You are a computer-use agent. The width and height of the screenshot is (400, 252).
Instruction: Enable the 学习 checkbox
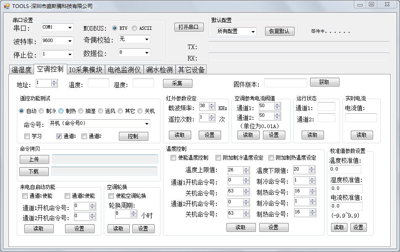tap(27, 136)
